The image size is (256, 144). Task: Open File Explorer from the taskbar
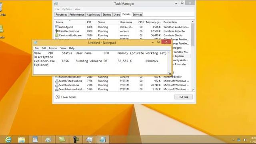[x=22, y=140]
